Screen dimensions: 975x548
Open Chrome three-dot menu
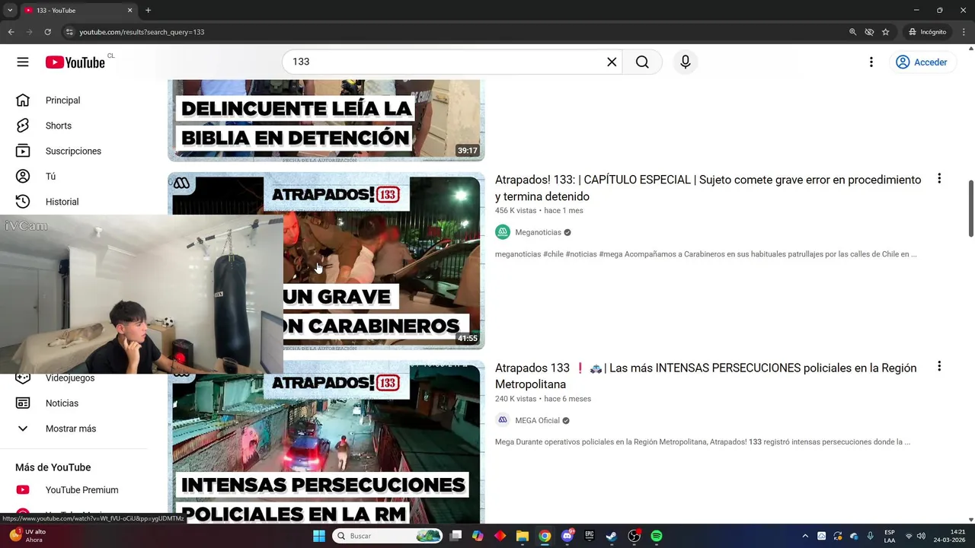tap(964, 32)
